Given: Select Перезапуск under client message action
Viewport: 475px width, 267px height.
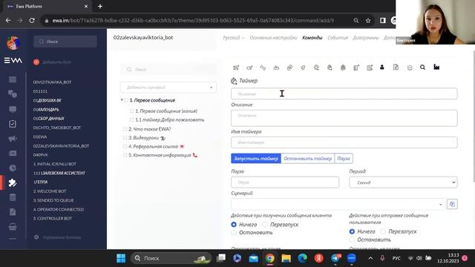Looking at the screenshot, I should pyautogui.click(x=265, y=225).
